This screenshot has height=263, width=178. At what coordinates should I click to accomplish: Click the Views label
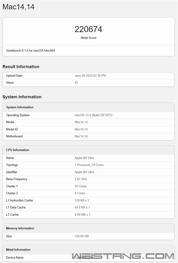[x=10, y=82]
